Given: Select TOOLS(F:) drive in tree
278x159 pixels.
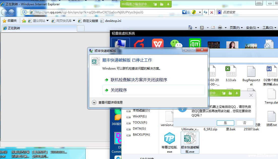Looking at the screenshot, I should pos(137,122).
